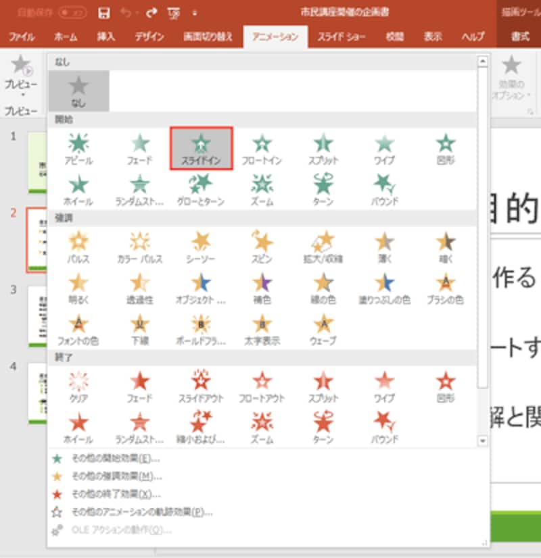Screen dimensions: 541x558
Task: Apply the パルス emphasis effect
Action: (x=78, y=247)
